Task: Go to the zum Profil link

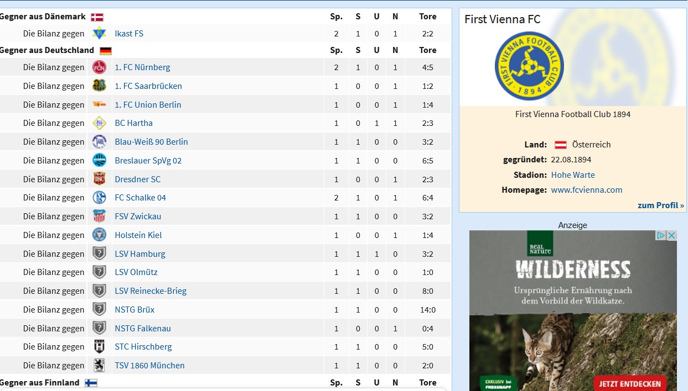Action: (661, 205)
